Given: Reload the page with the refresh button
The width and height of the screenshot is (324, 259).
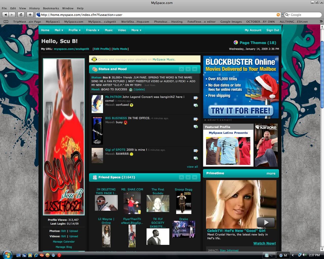Looking at the screenshot, I should point(21,15).
